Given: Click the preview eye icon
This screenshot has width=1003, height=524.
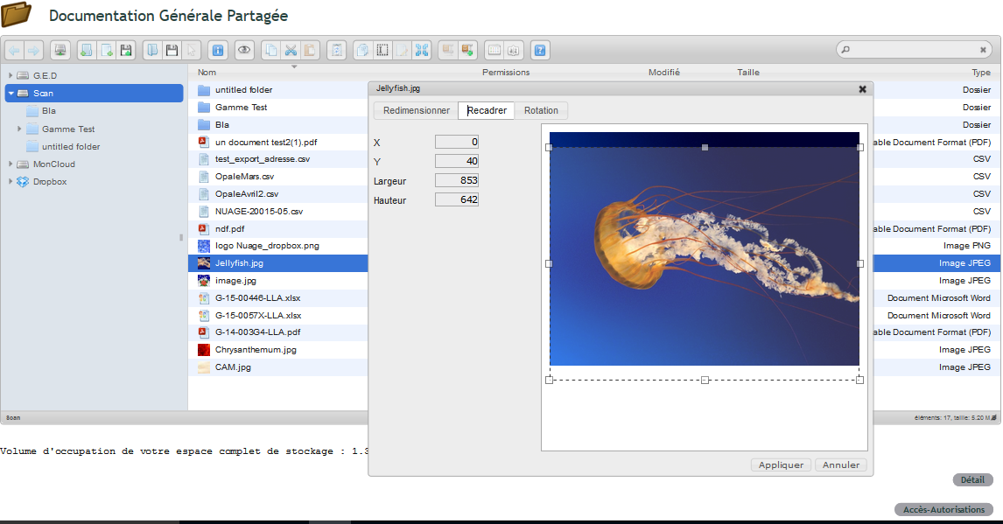Looking at the screenshot, I should pos(244,50).
